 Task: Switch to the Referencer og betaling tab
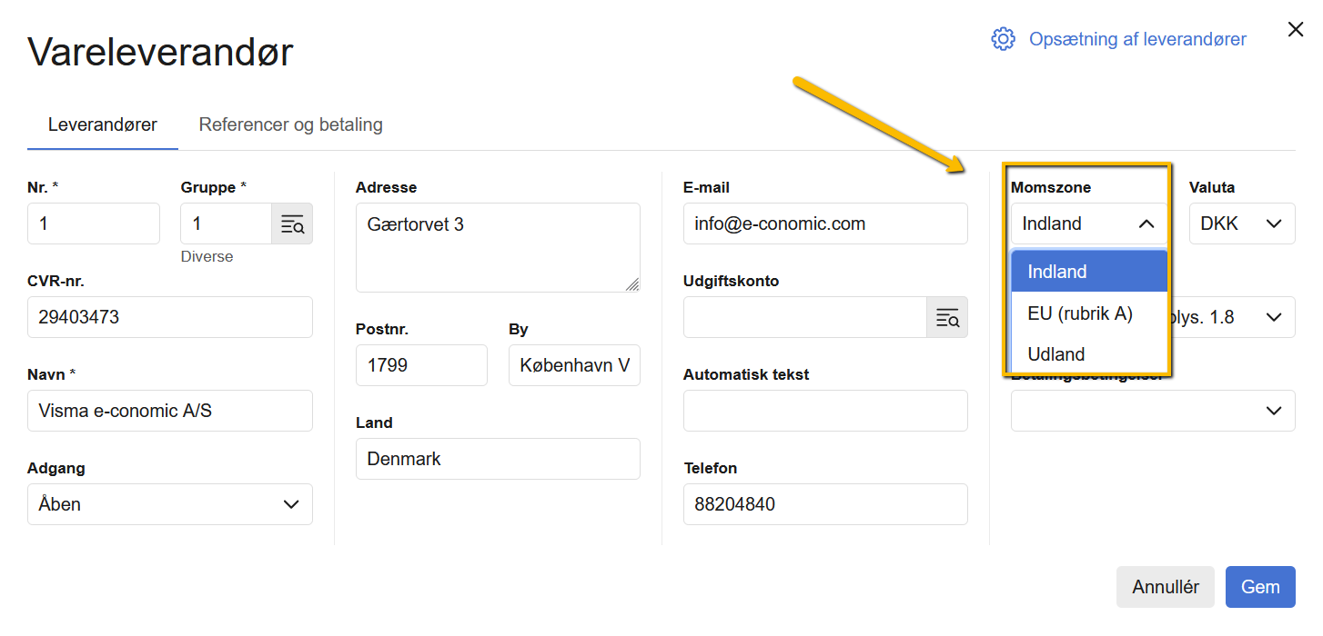tap(290, 124)
